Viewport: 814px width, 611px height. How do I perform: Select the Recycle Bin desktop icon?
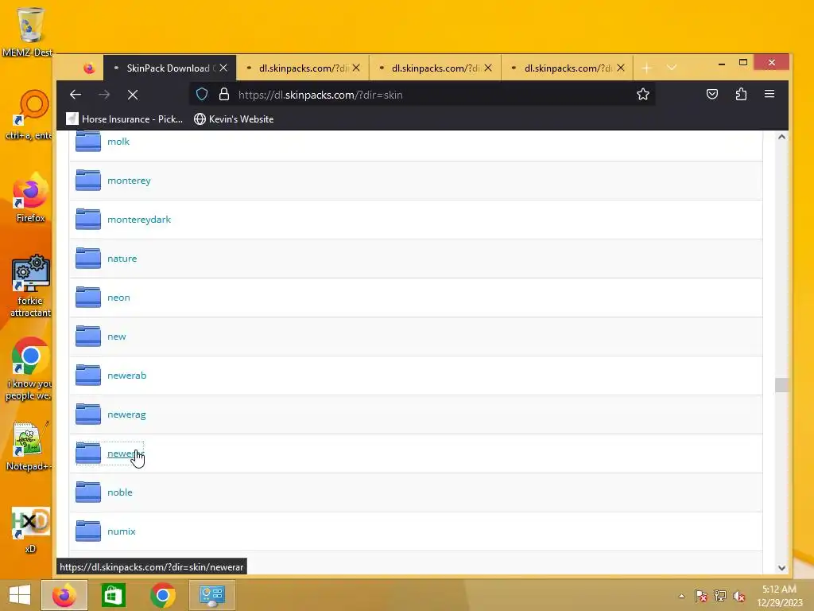[29, 31]
